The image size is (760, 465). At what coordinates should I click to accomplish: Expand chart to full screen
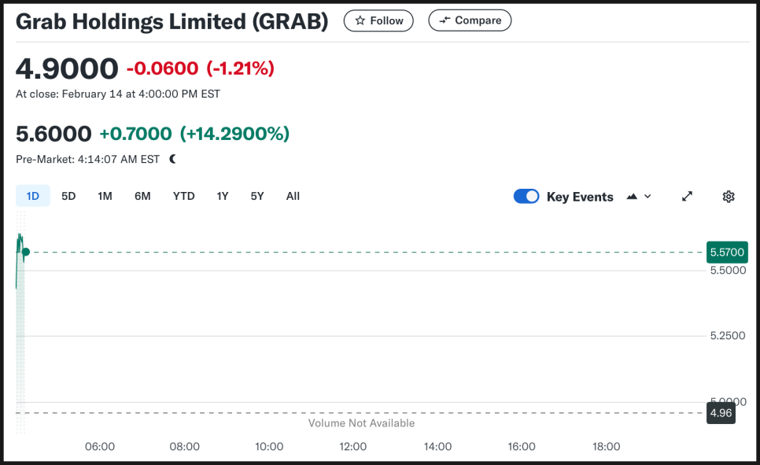(x=688, y=197)
